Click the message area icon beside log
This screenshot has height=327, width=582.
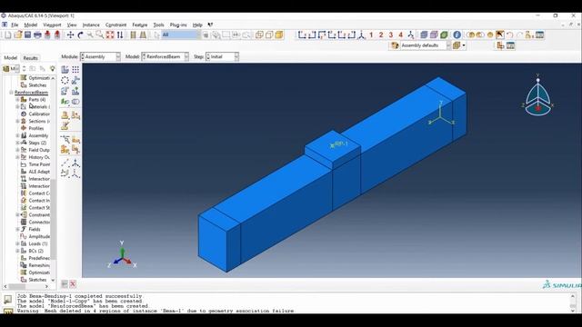(8, 299)
